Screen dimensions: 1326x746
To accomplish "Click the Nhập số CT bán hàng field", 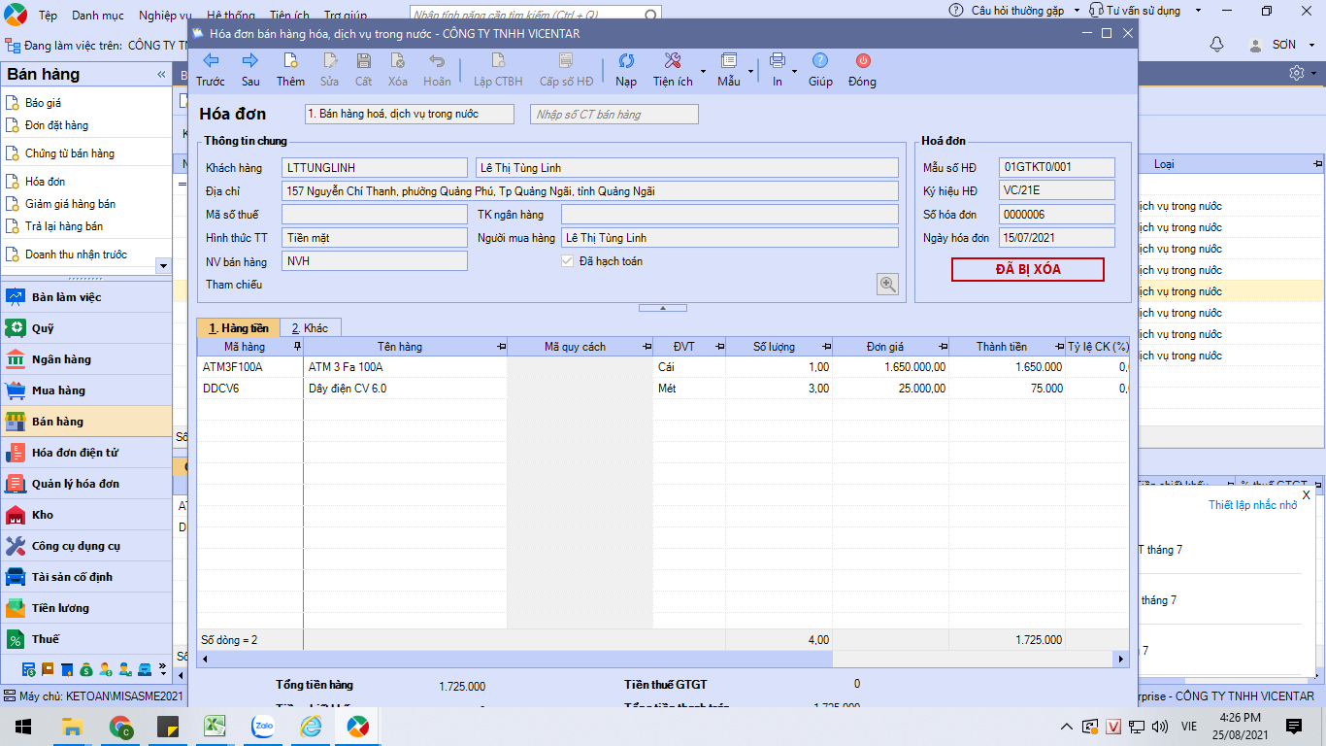I will point(614,115).
